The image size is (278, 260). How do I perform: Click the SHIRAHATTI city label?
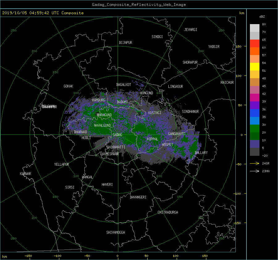(116, 147)
